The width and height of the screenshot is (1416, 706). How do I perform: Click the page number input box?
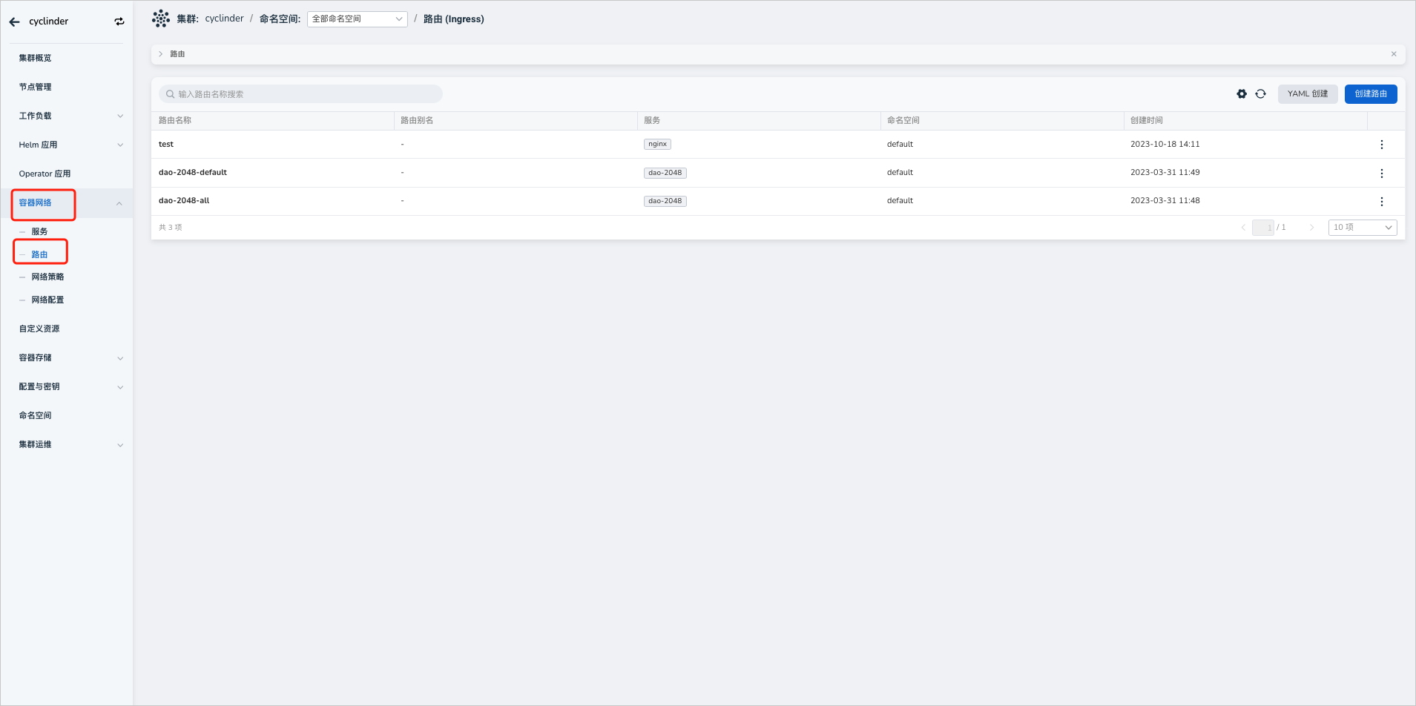[1262, 228]
